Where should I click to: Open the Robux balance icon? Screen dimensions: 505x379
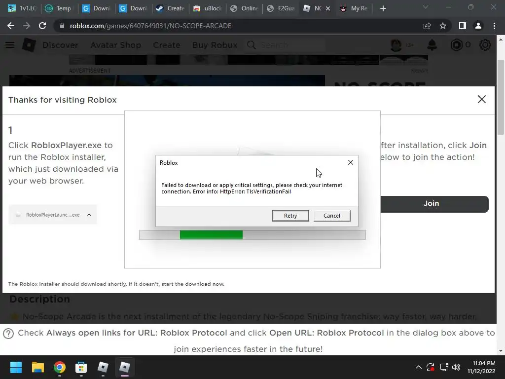(x=456, y=45)
